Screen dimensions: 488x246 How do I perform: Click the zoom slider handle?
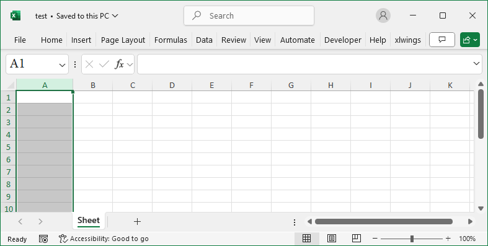click(412, 239)
